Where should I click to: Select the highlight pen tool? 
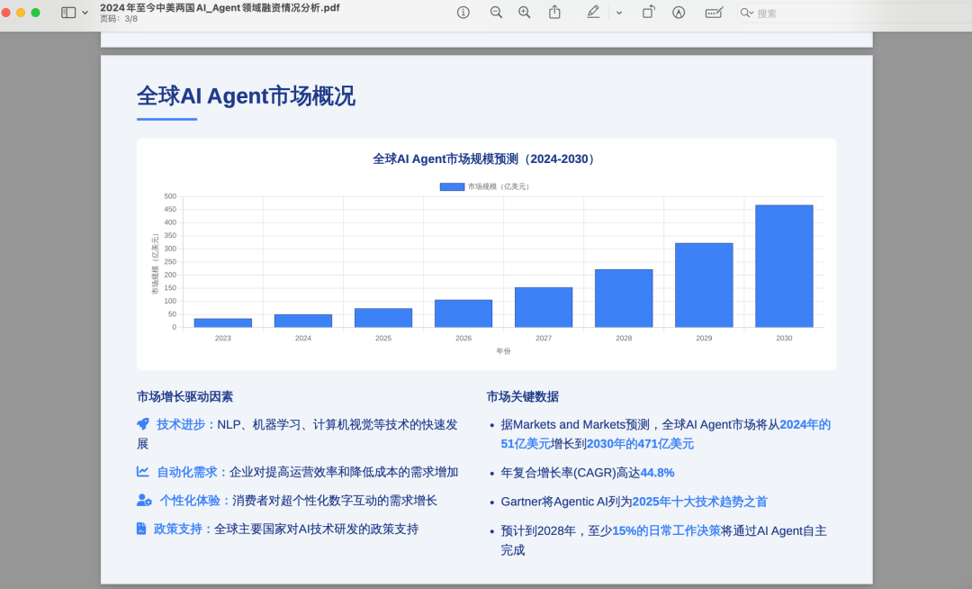[x=593, y=13]
